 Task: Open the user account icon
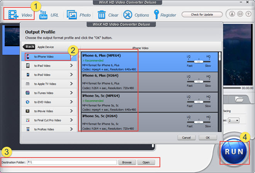coord(232,14)
